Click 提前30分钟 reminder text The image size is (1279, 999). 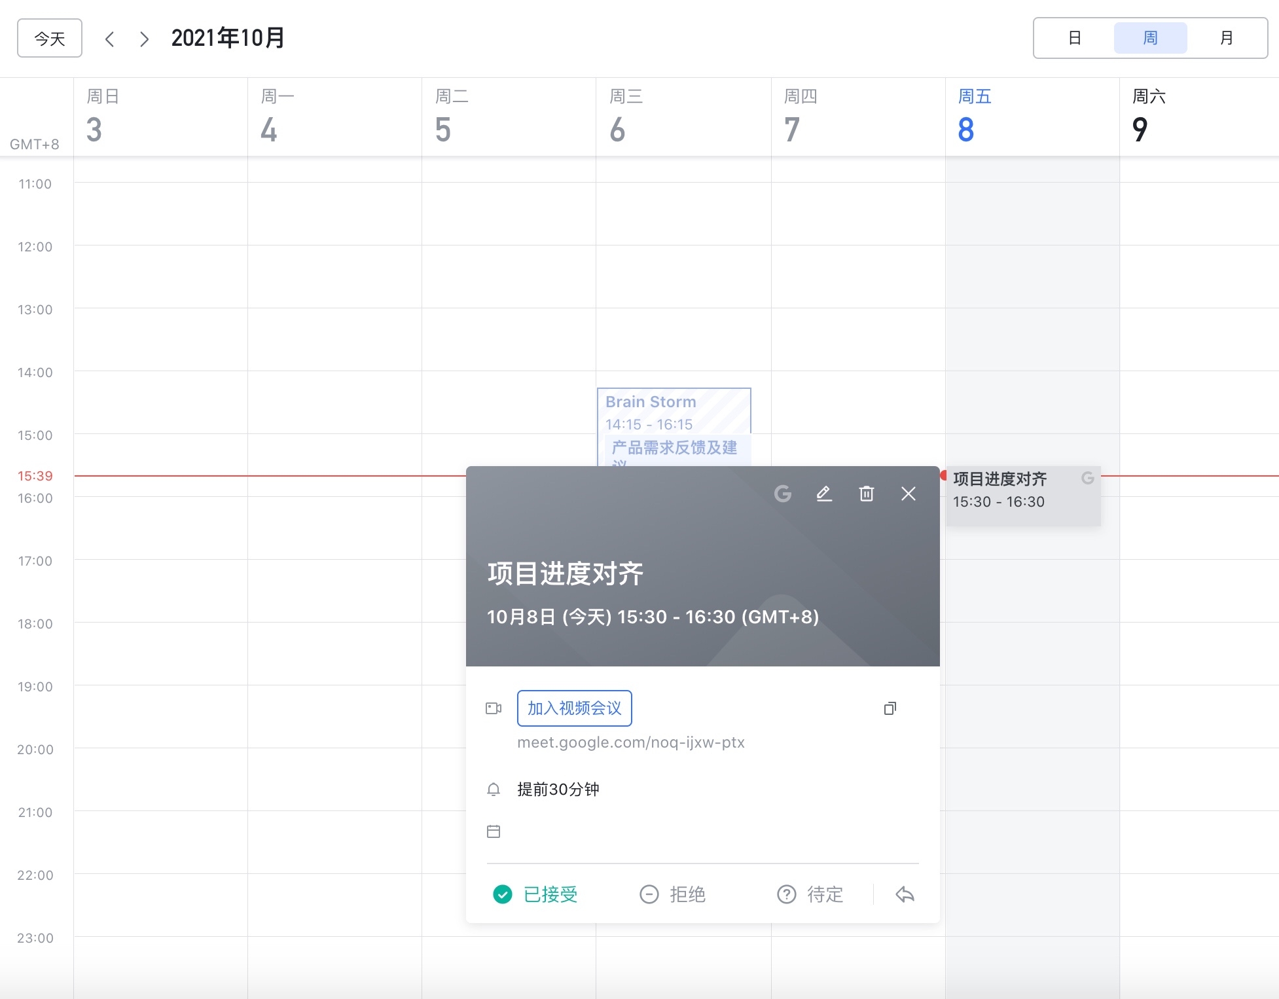coord(558,790)
